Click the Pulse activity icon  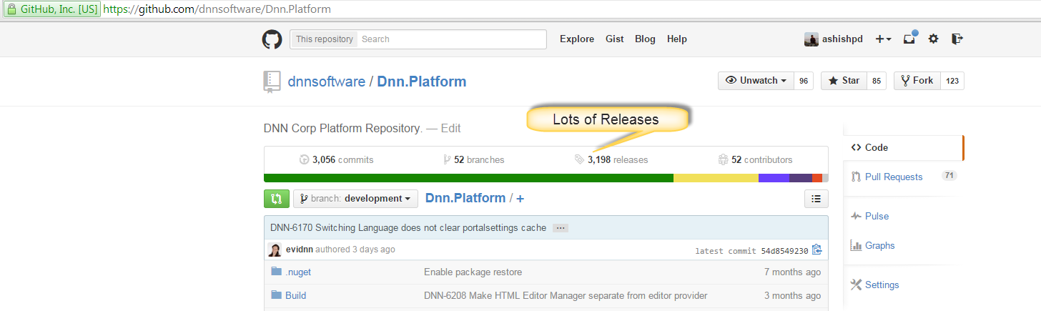(x=856, y=216)
